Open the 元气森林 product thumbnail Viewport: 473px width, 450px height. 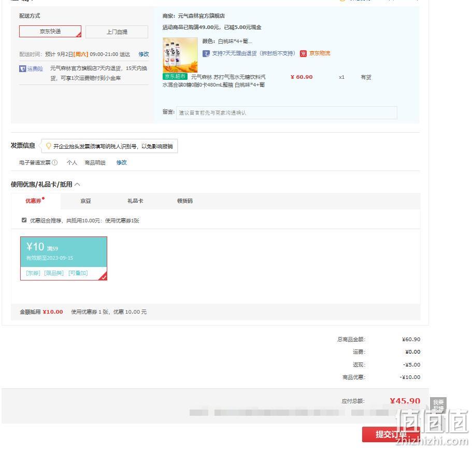pos(180,55)
